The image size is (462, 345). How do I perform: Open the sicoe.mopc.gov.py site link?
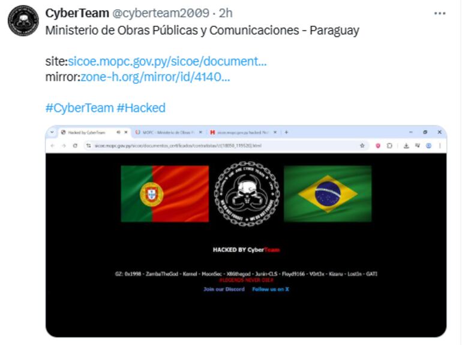[x=167, y=62]
